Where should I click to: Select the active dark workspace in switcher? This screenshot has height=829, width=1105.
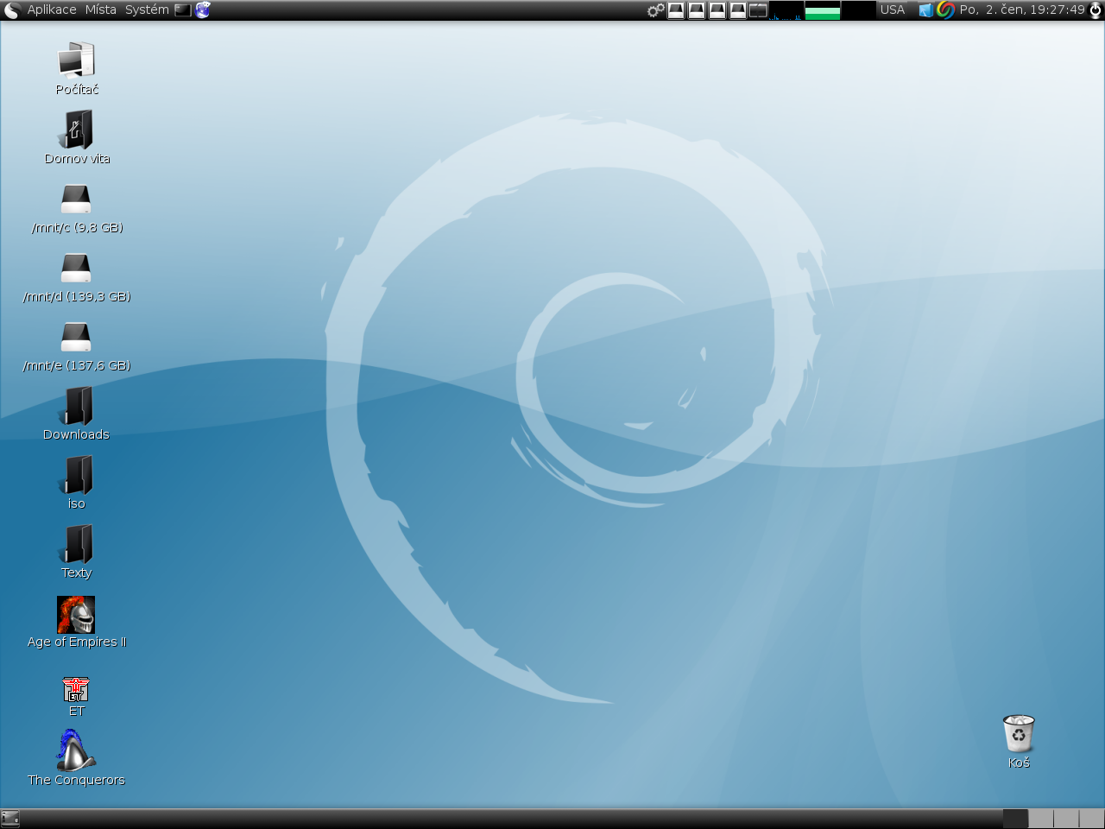pyautogui.click(x=1015, y=819)
